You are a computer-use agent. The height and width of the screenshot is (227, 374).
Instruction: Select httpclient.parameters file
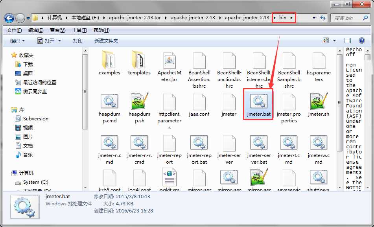click(169, 112)
